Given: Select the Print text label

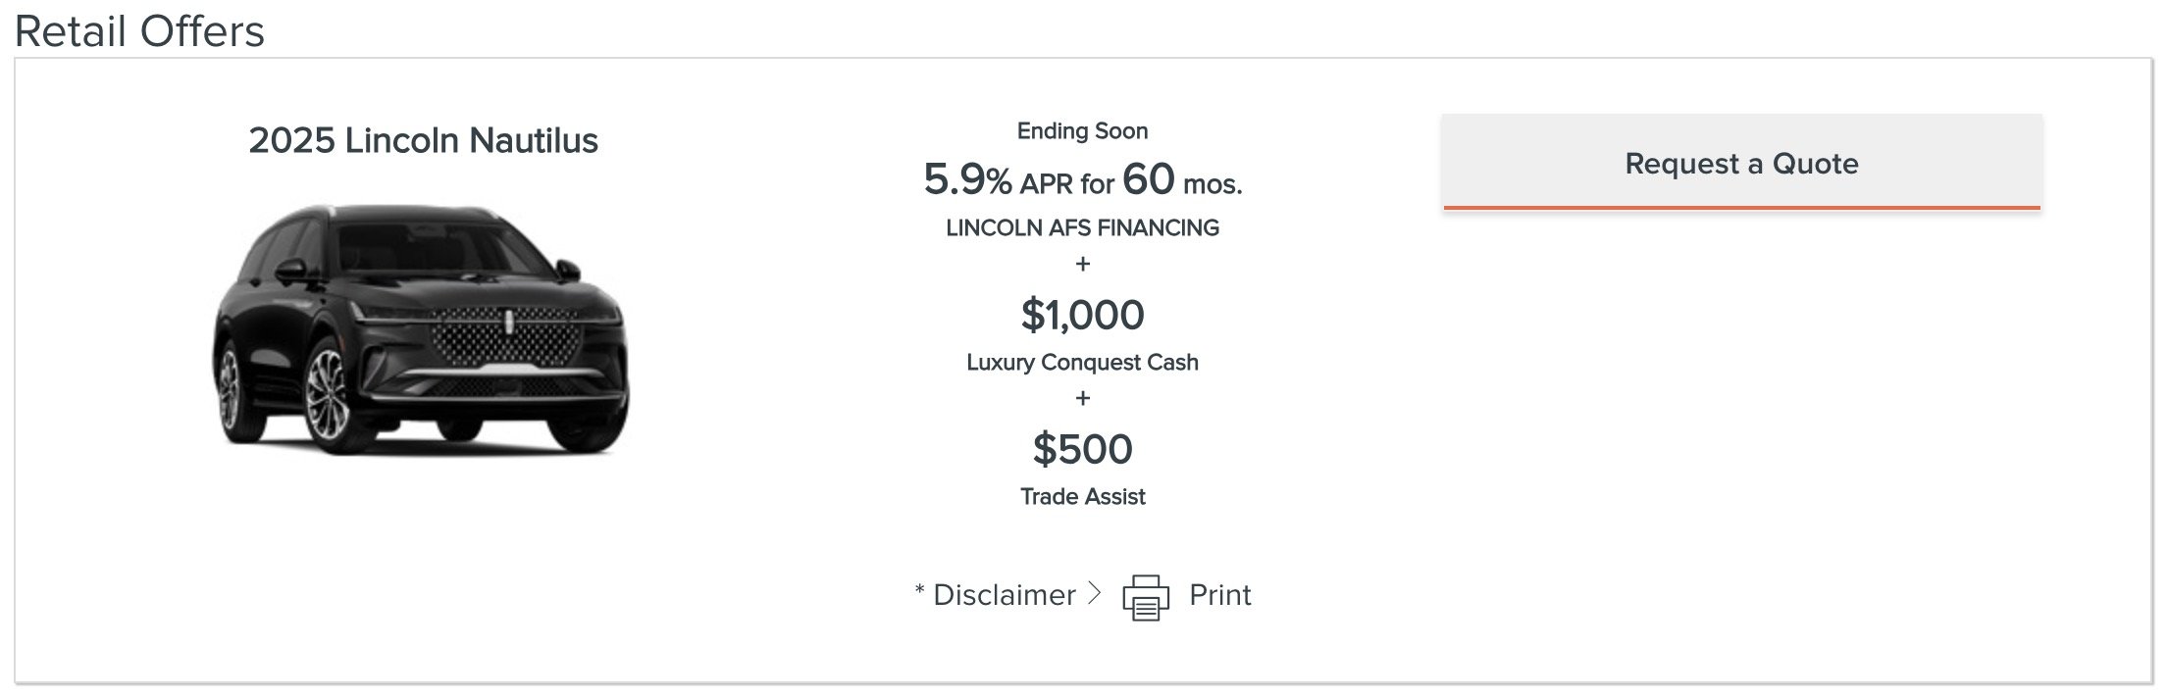Looking at the screenshot, I should click(1219, 595).
